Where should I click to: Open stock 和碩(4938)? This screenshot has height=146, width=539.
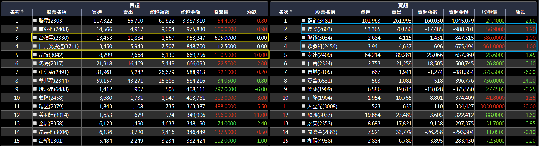coord(320,141)
